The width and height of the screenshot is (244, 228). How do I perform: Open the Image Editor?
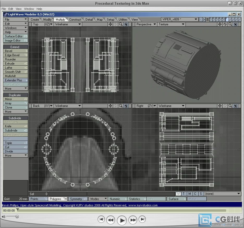click(16, 41)
